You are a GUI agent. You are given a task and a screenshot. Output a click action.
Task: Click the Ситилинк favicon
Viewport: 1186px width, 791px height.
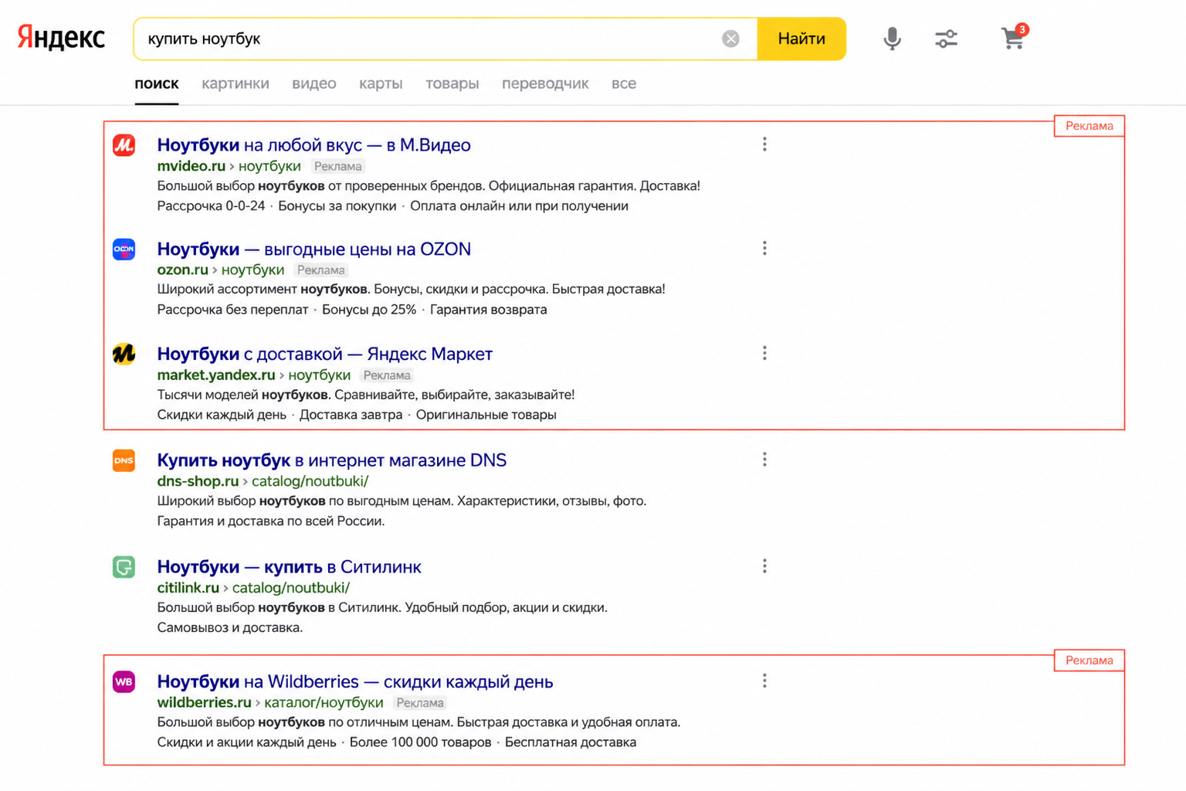pyautogui.click(x=124, y=567)
